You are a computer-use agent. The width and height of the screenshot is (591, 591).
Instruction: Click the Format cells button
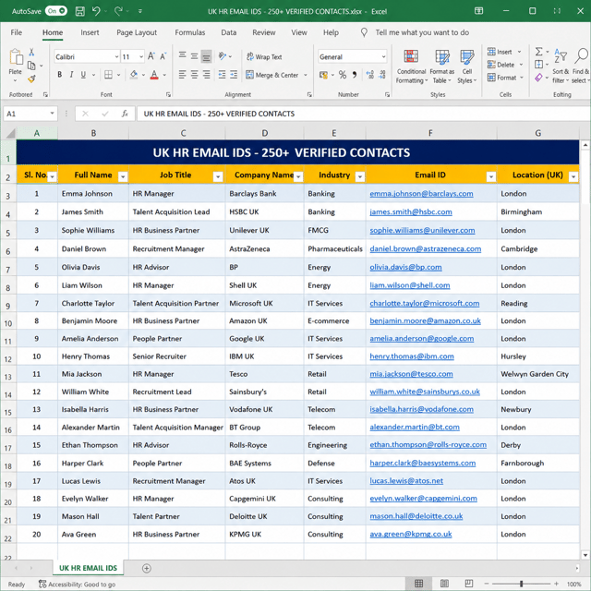(x=501, y=78)
